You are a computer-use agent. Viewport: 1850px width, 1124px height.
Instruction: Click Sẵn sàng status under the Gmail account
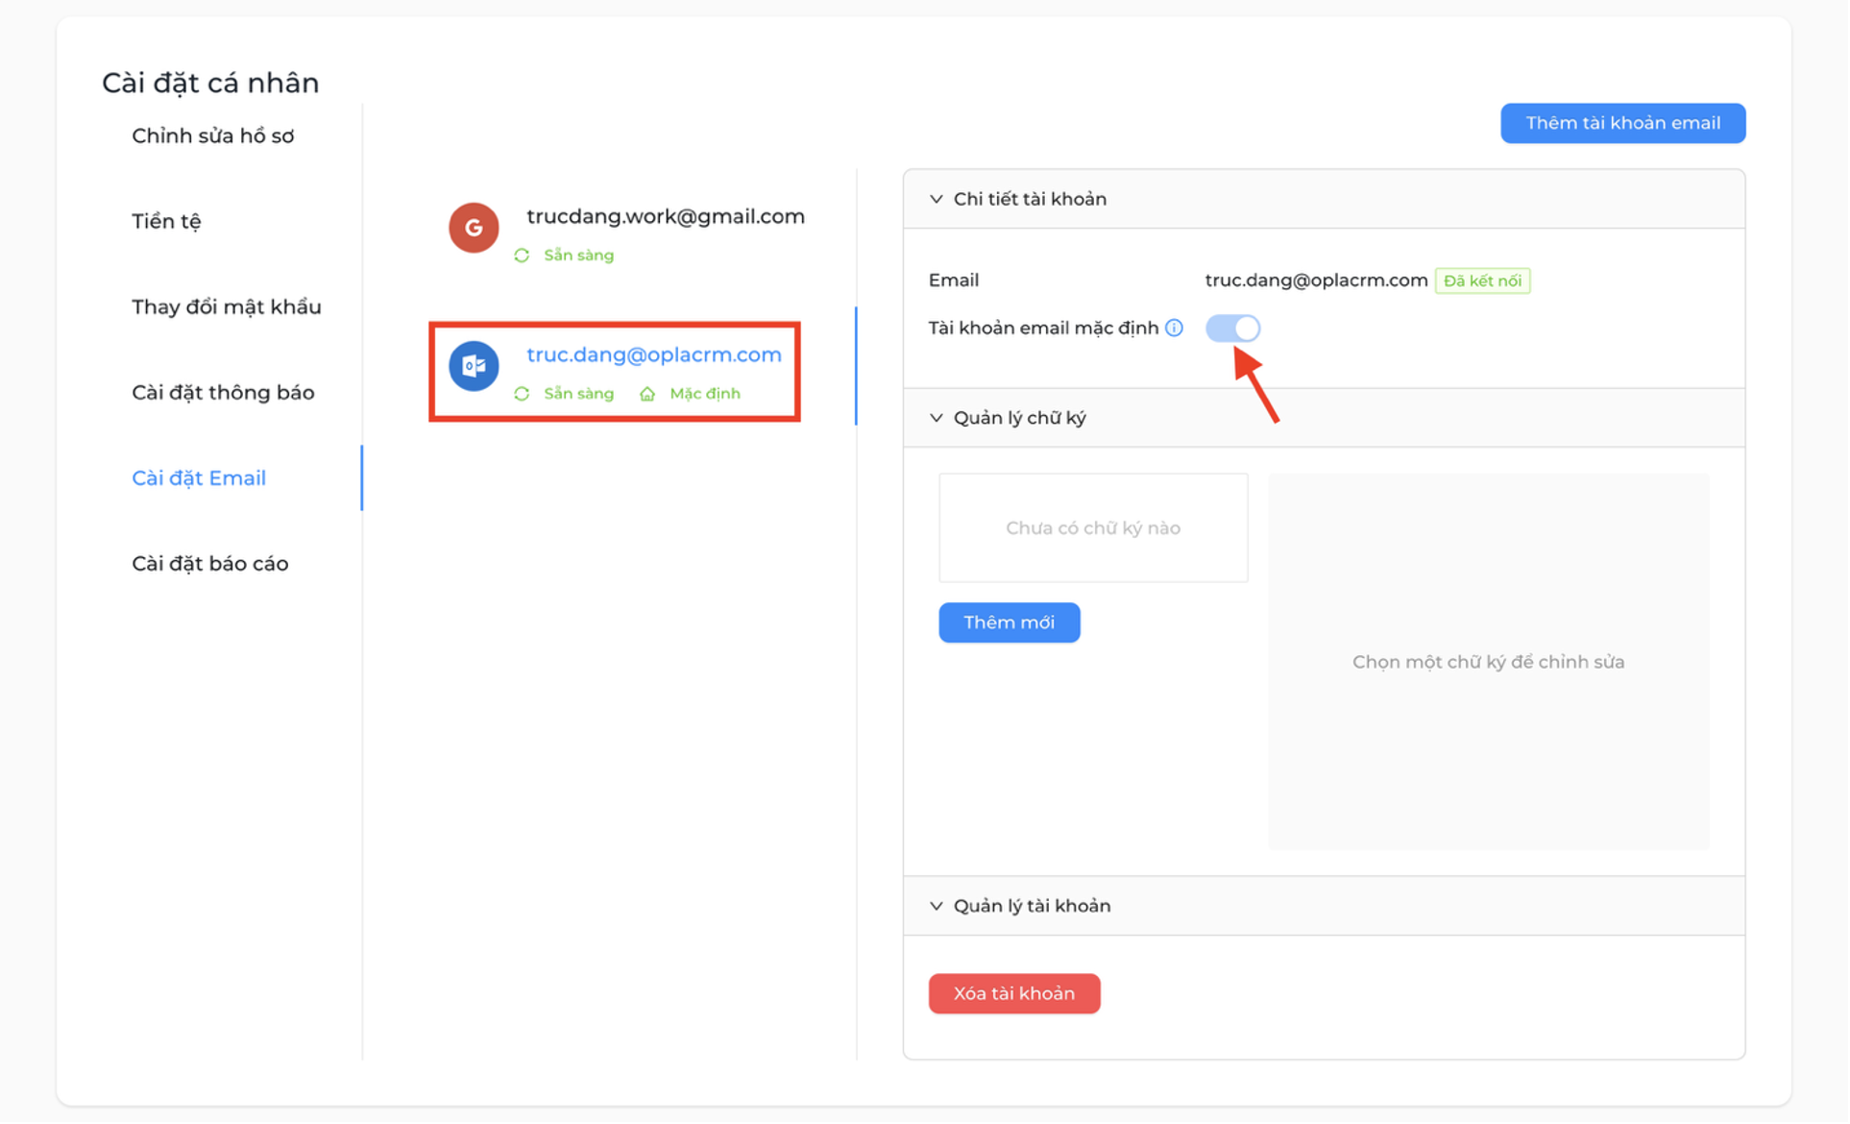click(x=578, y=256)
